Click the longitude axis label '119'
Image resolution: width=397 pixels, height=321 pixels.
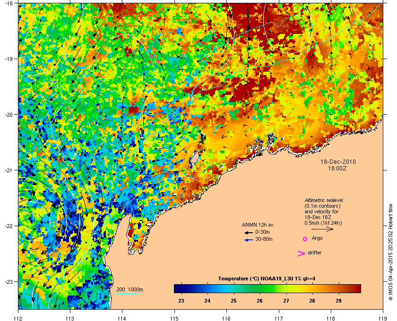tap(383, 318)
